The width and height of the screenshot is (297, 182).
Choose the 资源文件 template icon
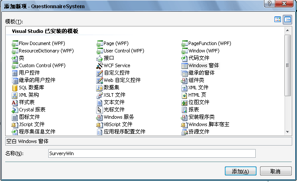(x=184, y=132)
